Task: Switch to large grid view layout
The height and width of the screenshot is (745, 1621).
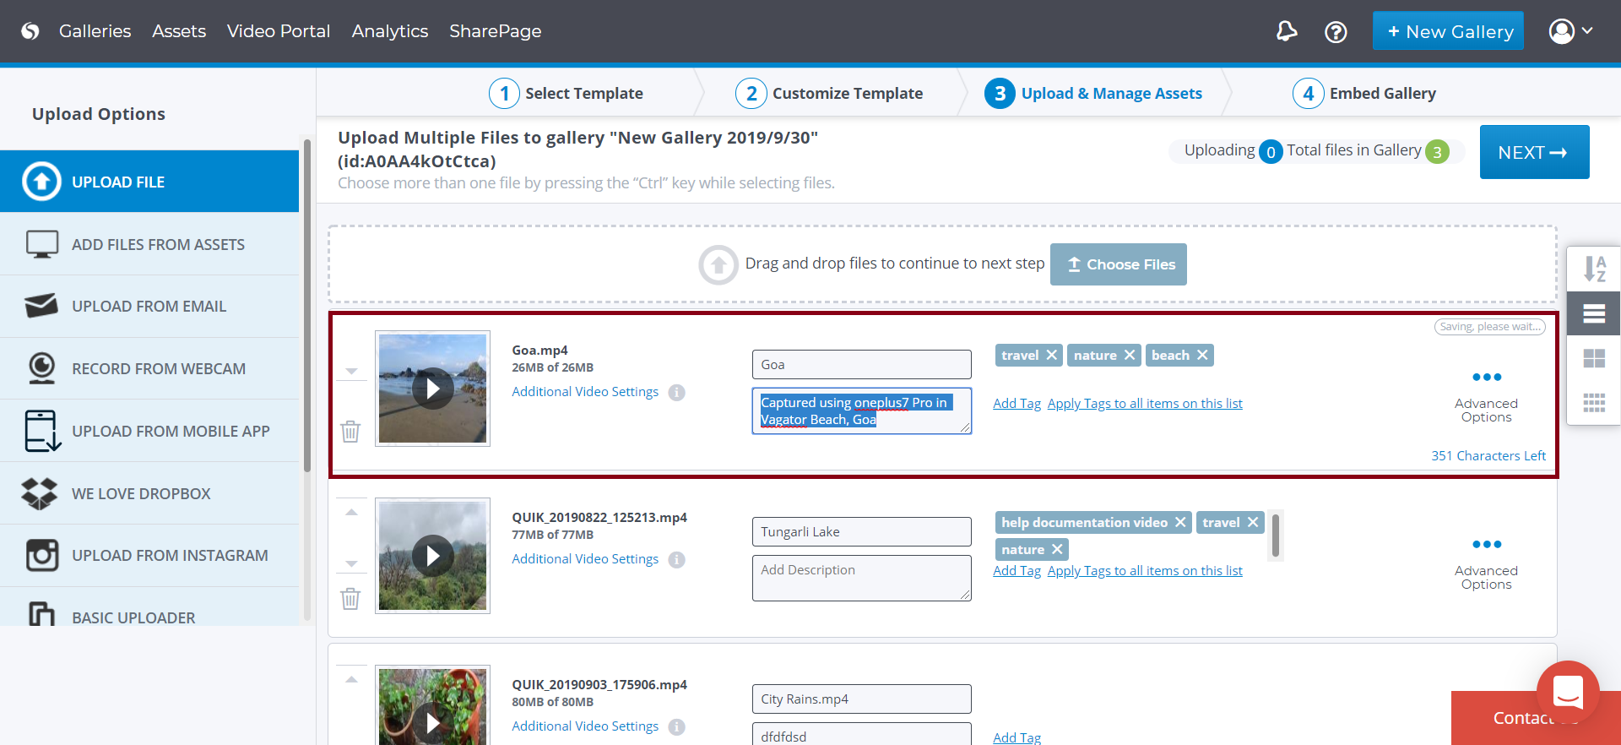Action: click(x=1594, y=359)
